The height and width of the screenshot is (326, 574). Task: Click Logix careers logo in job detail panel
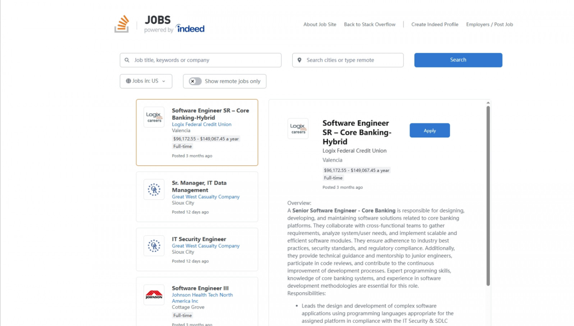[298, 128]
